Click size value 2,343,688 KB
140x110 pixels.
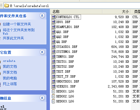[x=118, y=86]
